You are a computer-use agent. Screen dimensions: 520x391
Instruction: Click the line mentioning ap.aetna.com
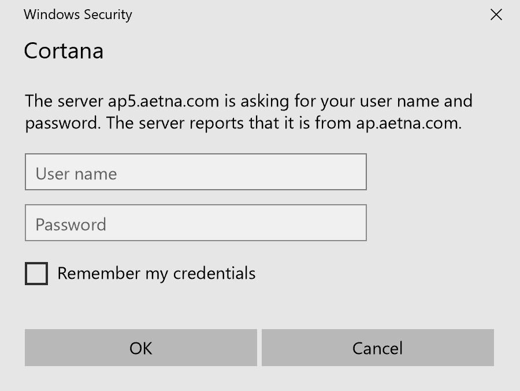(243, 124)
